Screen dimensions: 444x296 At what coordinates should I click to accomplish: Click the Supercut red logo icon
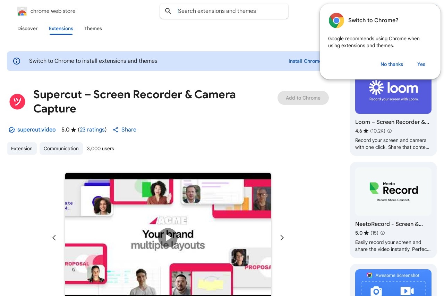[17, 102]
